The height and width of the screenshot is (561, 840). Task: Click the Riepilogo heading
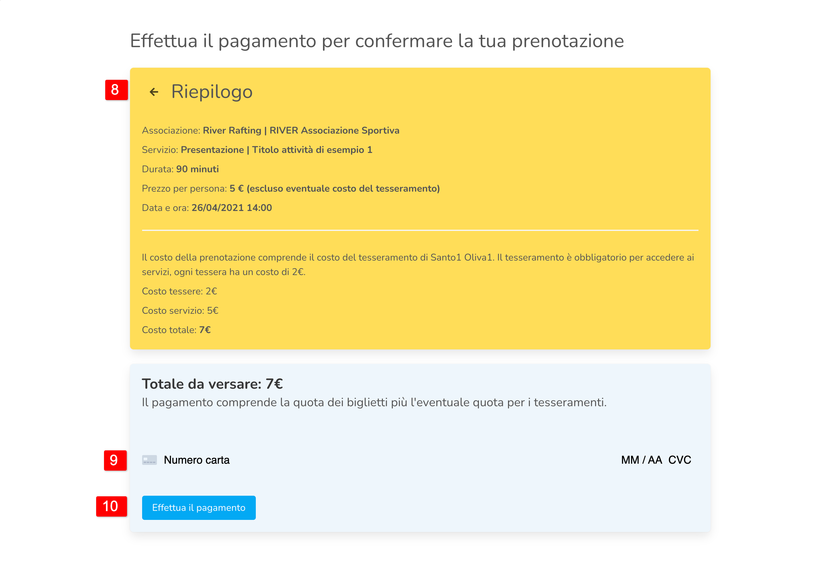[212, 92]
